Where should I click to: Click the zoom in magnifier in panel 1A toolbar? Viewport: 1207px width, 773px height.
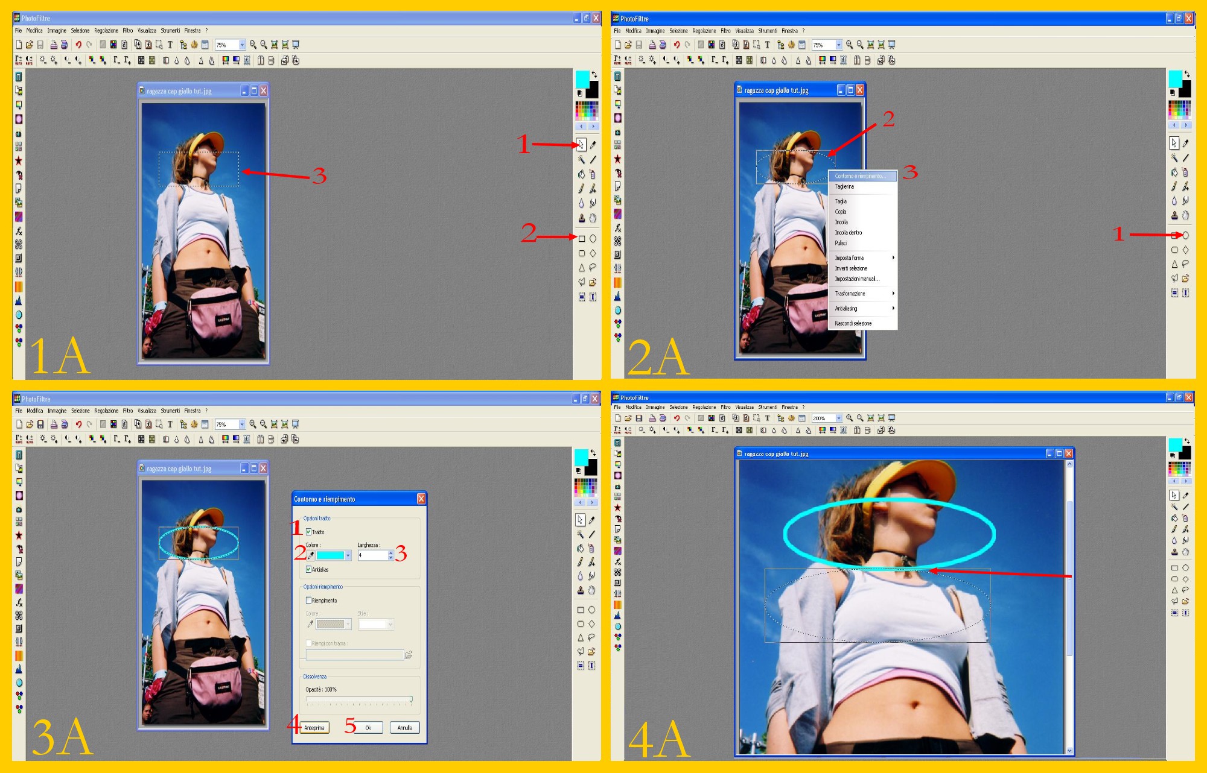pos(253,45)
